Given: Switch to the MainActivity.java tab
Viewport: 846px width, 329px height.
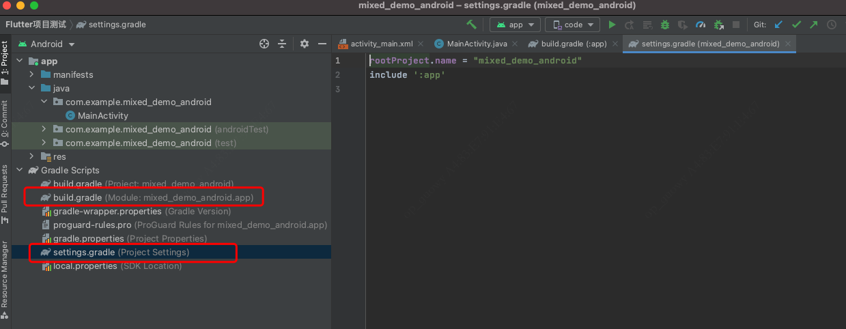Looking at the screenshot, I should pyautogui.click(x=477, y=44).
